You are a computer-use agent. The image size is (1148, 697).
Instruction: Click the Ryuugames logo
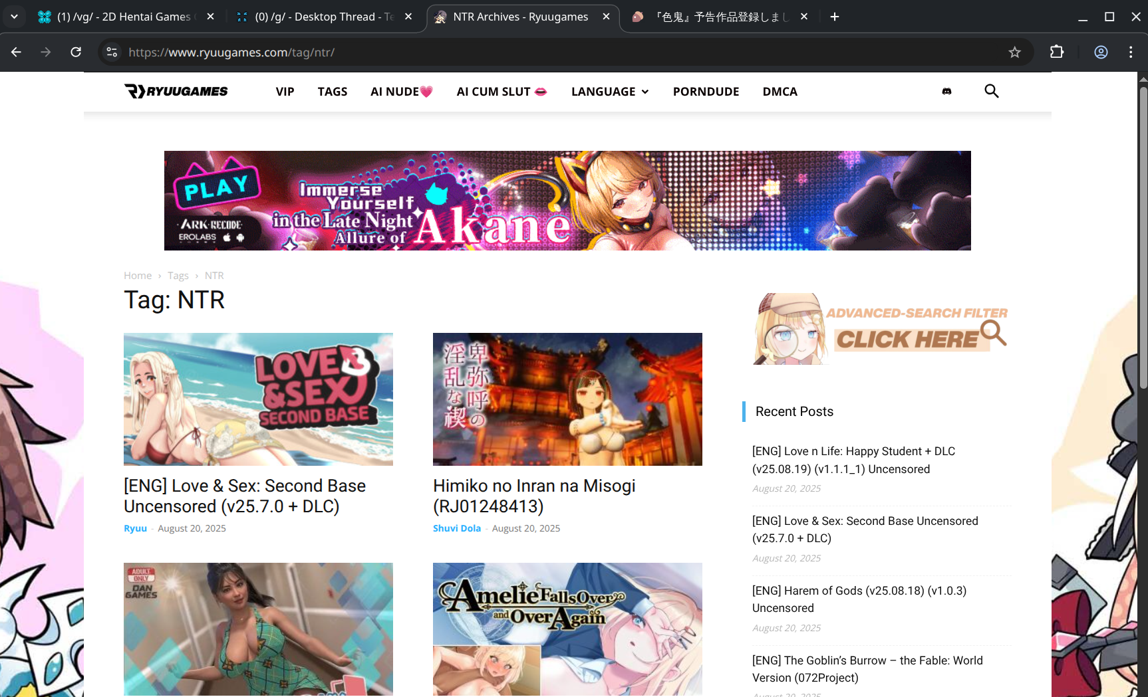pyautogui.click(x=176, y=91)
